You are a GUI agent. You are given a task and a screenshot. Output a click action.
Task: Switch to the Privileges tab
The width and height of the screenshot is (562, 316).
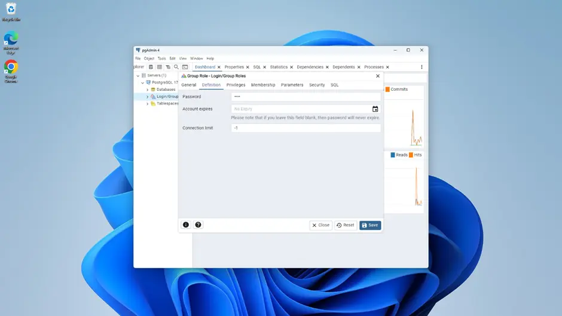236,85
